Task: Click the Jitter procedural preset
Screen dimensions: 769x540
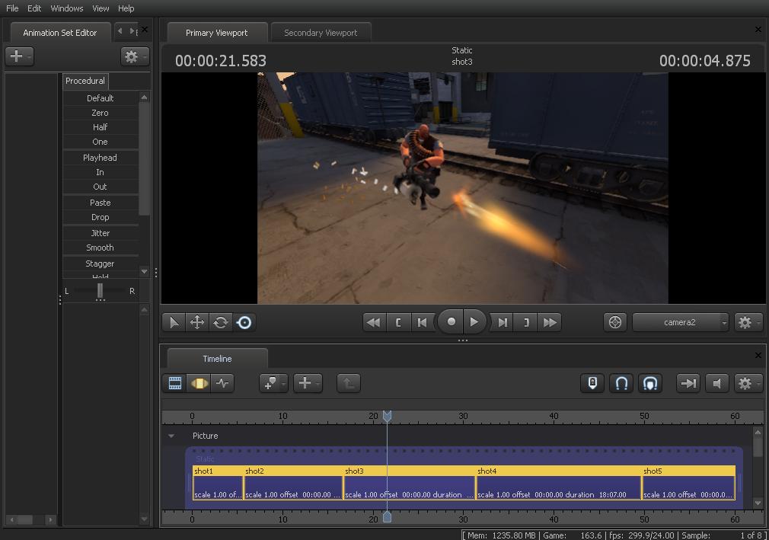Action: click(100, 233)
